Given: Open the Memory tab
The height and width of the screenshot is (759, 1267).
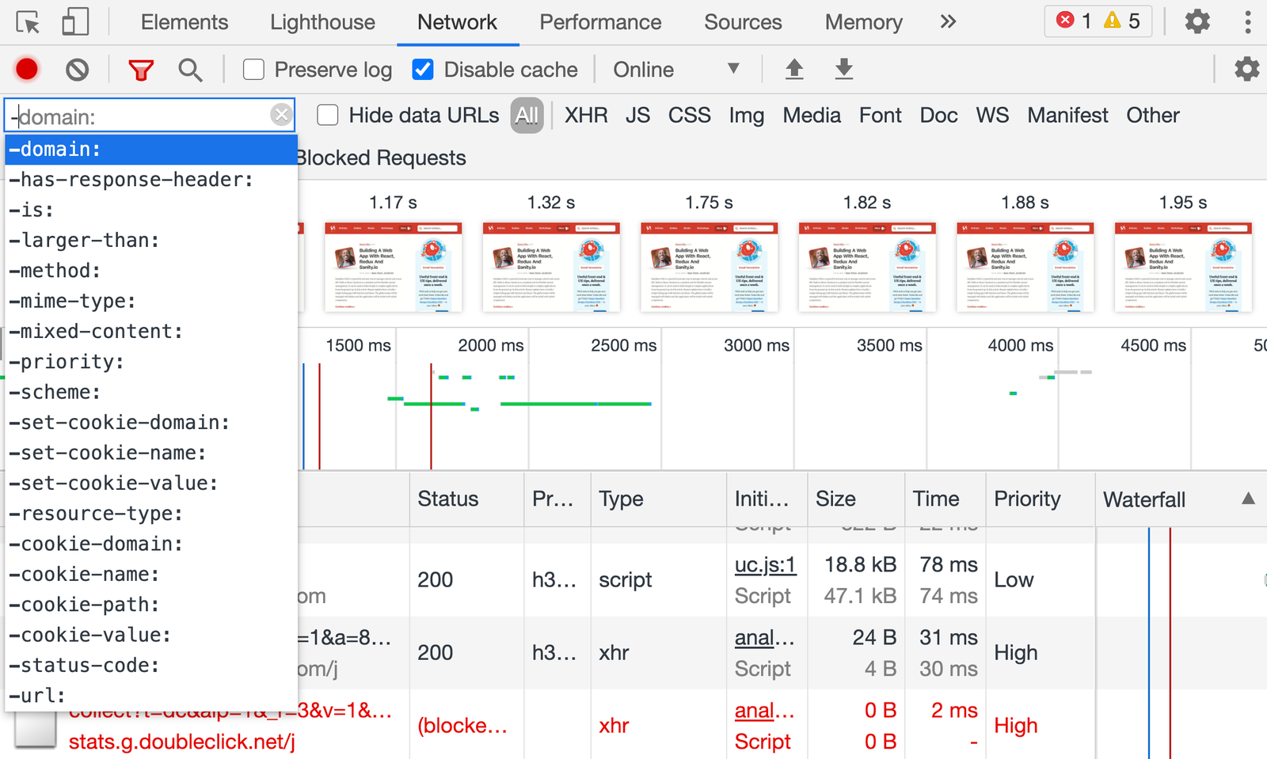Looking at the screenshot, I should pos(864,22).
